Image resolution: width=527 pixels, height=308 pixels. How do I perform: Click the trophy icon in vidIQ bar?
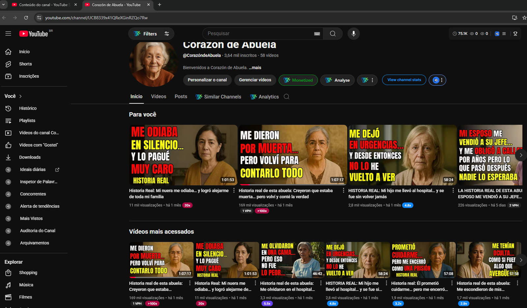[x=515, y=34]
